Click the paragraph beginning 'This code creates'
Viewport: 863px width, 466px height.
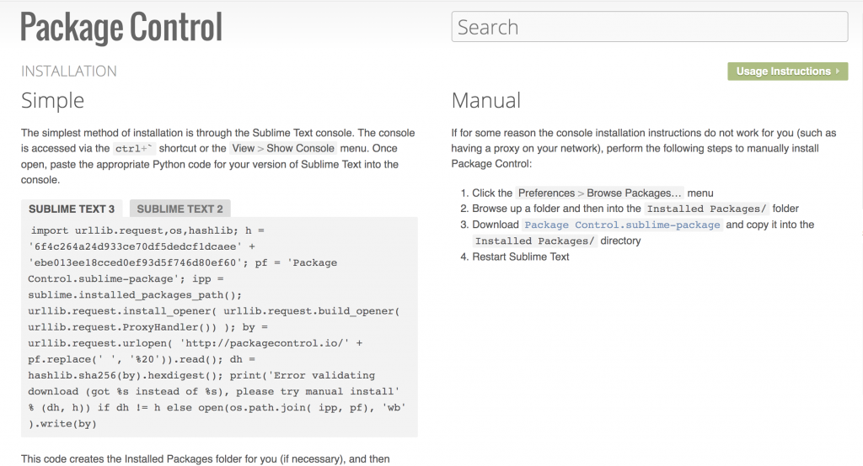[x=206, y=459]
